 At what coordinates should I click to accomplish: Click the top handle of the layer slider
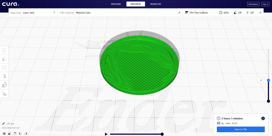point(268,80)
